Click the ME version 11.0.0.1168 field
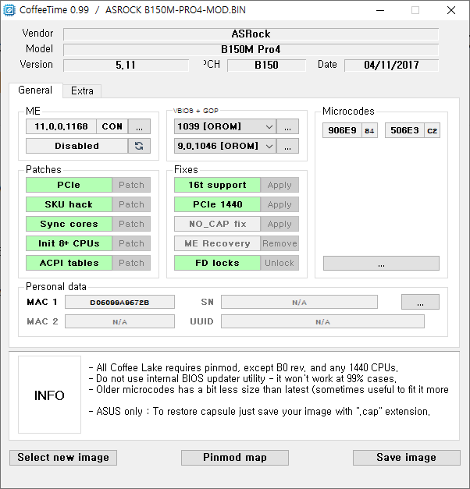 point(61,126)
